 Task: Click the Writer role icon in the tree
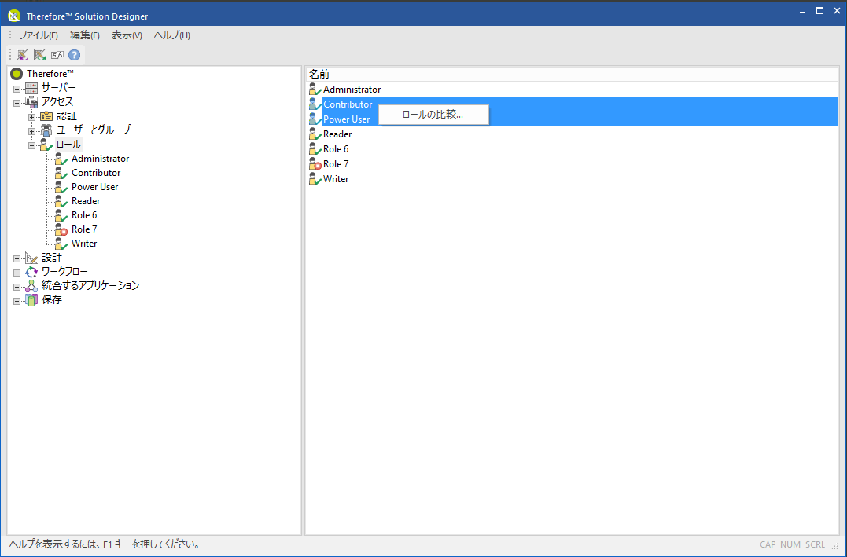coord(61,244)
